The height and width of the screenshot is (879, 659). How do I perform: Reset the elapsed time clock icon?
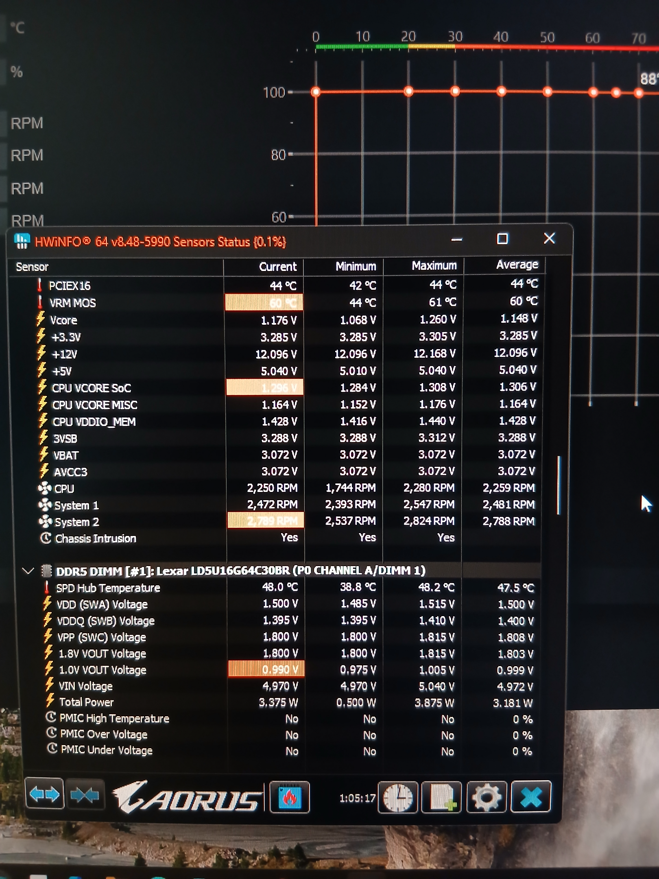click(398, 797)
